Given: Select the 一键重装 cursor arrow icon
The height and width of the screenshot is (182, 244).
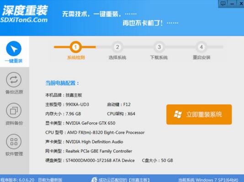Looking at the screenshot, I should pos(14,48).
